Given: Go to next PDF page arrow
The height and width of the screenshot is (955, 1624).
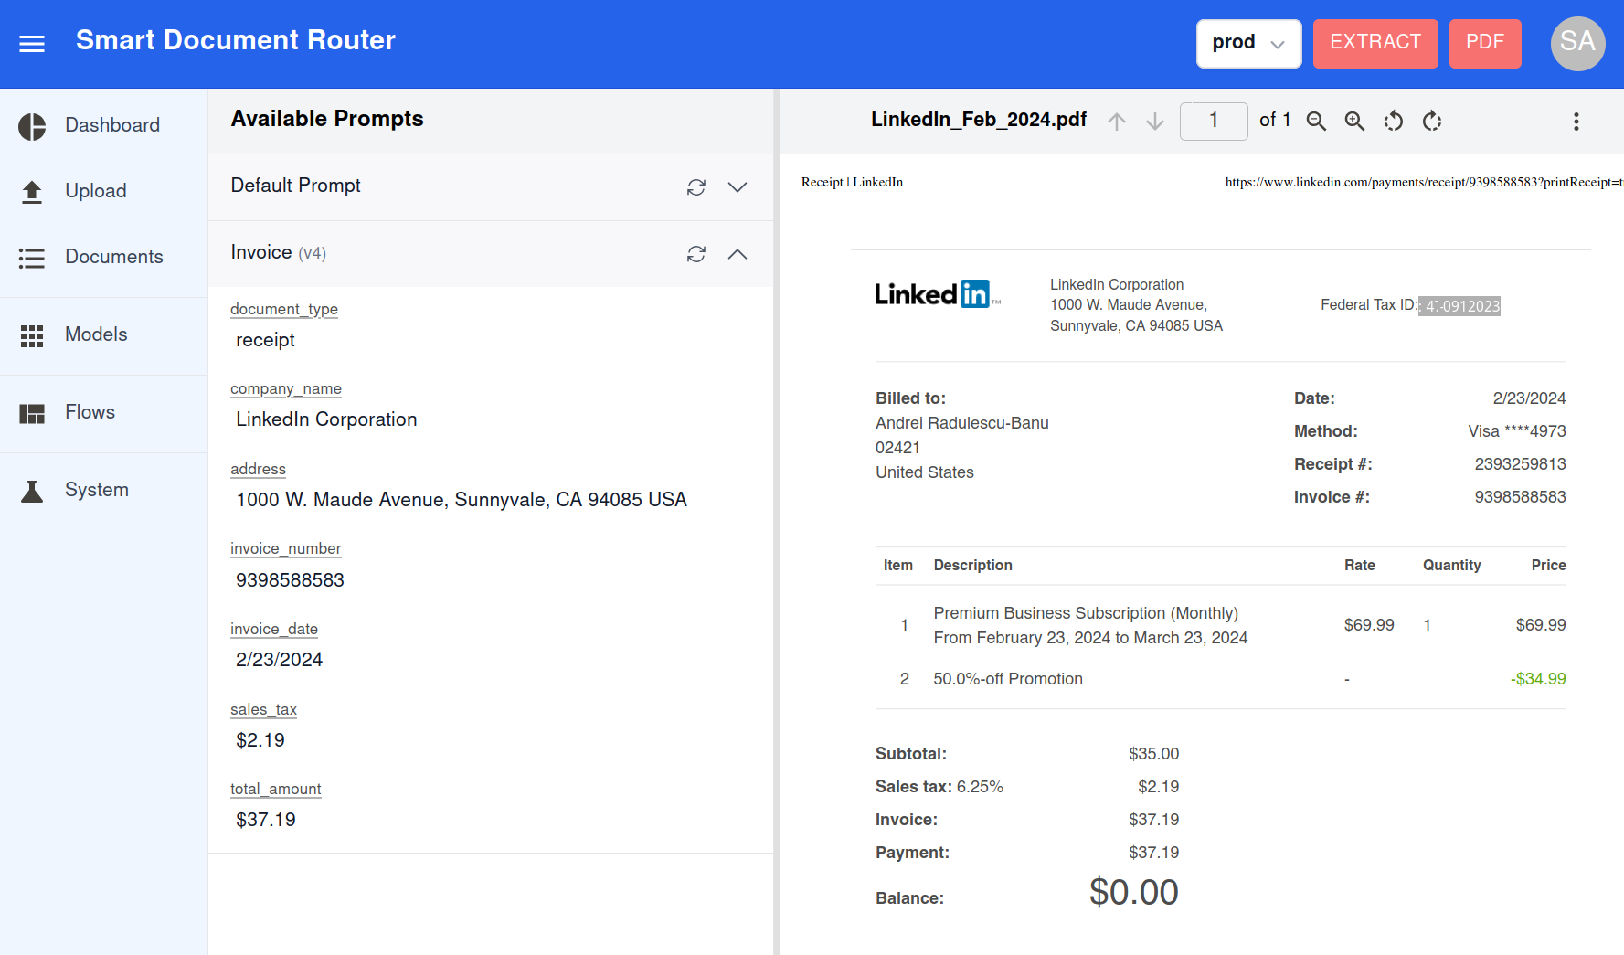Looking at the screenshot, I should point(1155,122).
